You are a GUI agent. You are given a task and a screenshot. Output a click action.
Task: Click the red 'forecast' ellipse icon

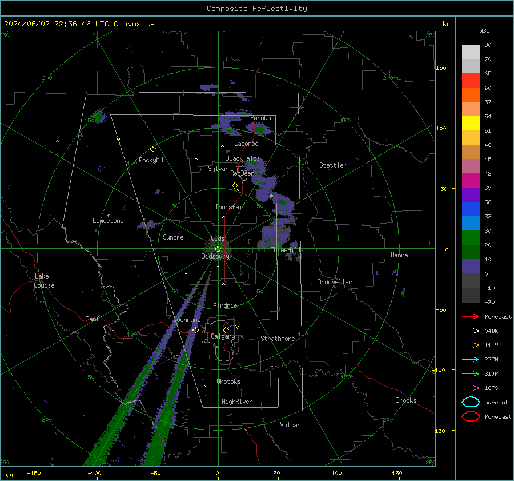coord(471,416)
